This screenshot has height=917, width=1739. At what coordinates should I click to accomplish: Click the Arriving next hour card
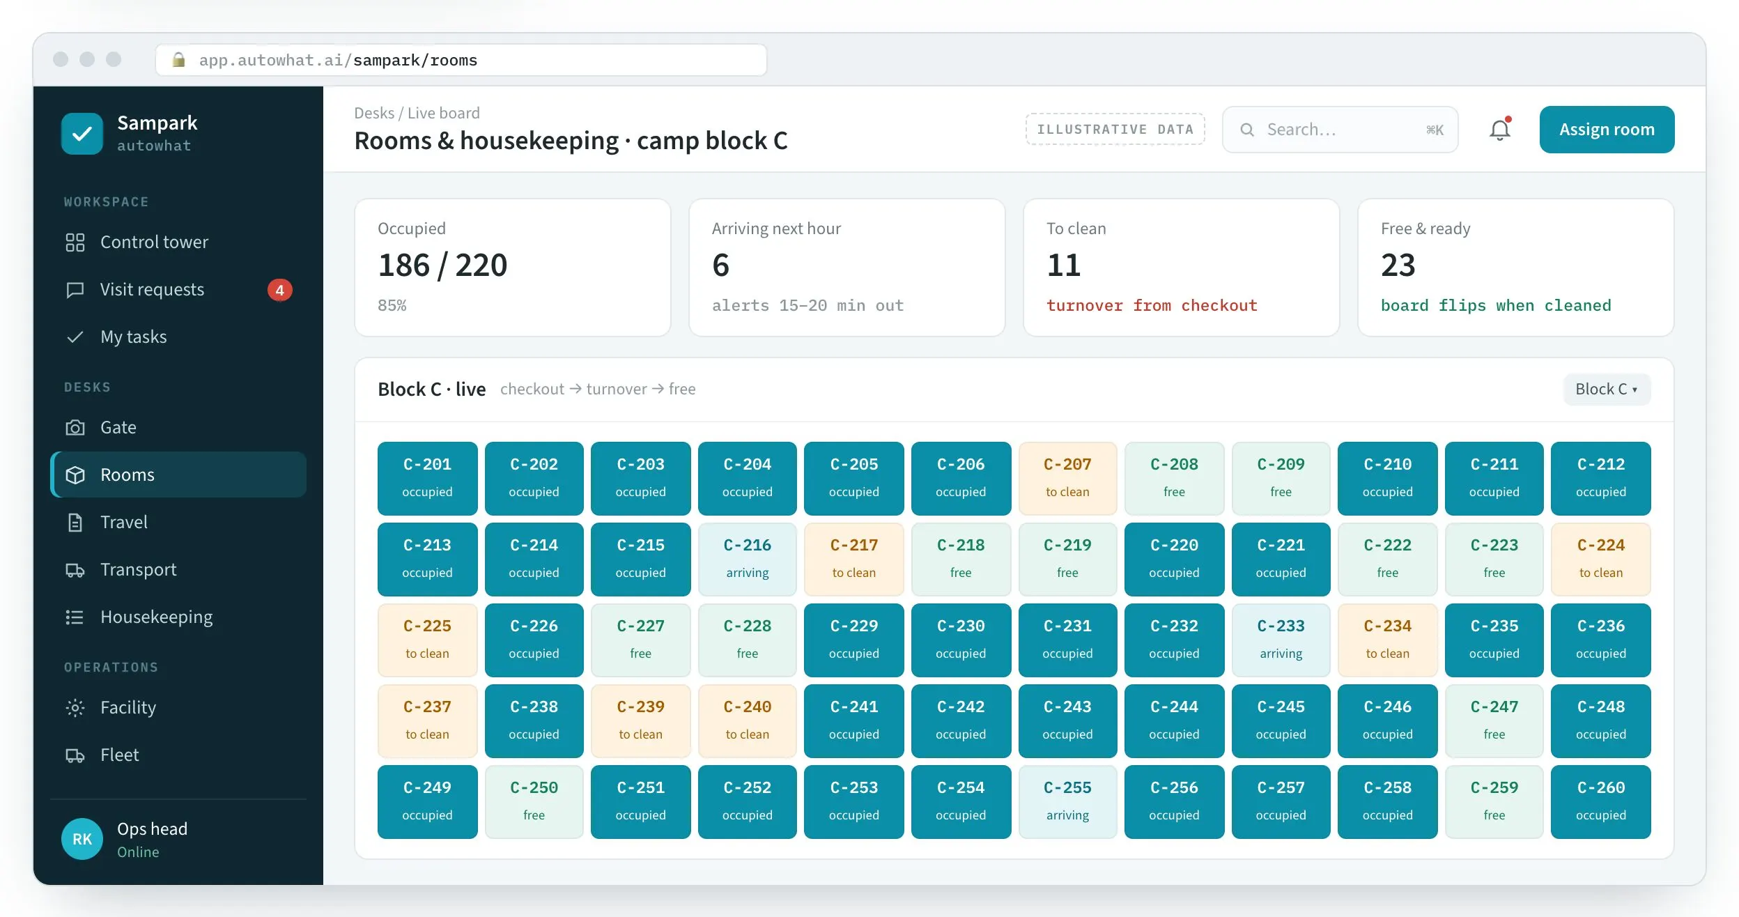pos(847,268)
